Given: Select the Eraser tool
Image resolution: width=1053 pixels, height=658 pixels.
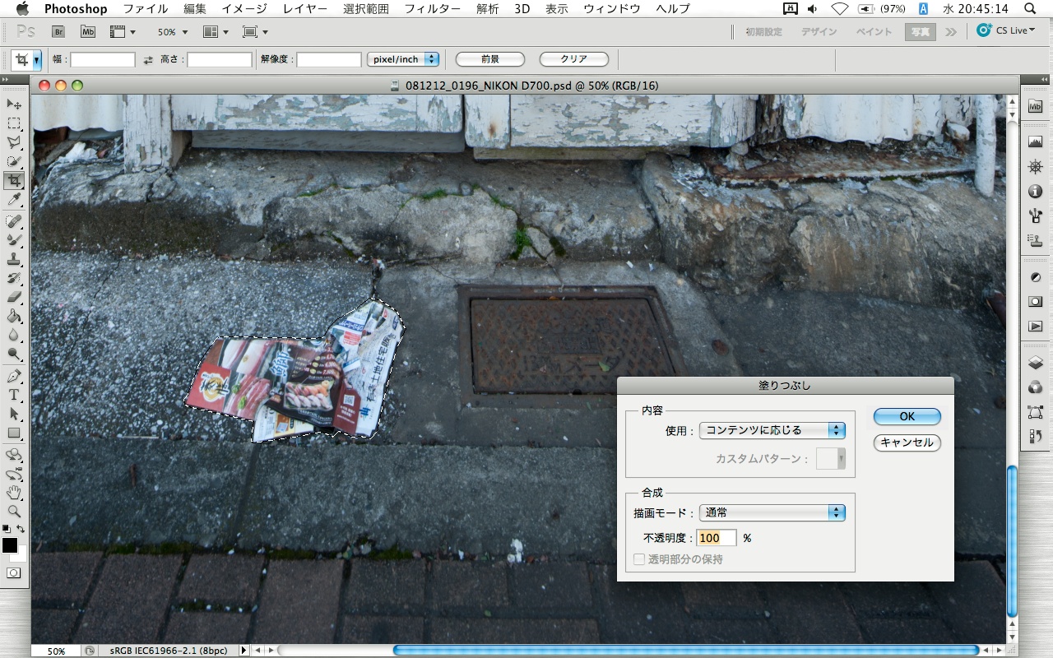Looking at the screenshot, I should click(x=15, y=297).
